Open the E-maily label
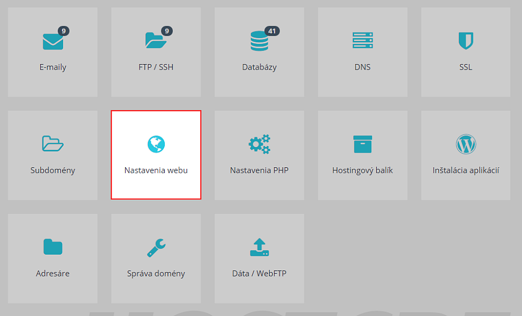 click(x=53, y=67)
